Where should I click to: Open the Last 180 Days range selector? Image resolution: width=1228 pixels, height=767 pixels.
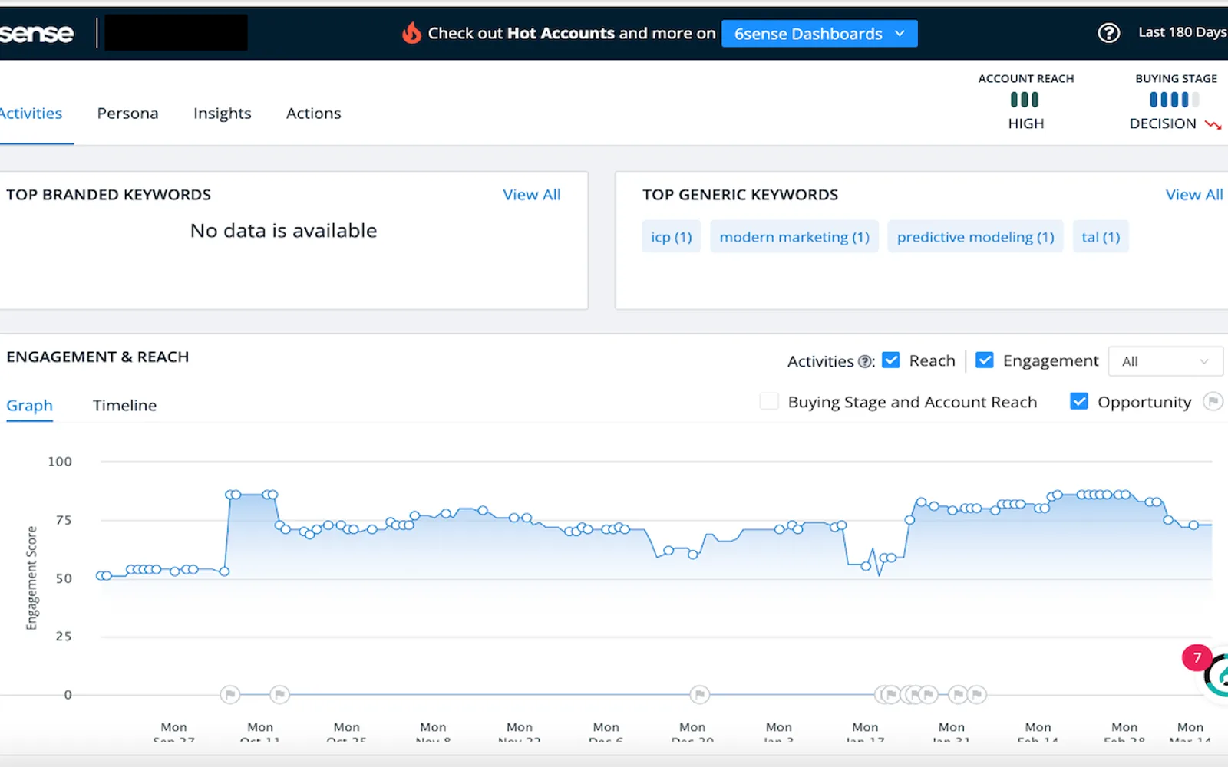pyautogui.click(x=1183, y=32)
